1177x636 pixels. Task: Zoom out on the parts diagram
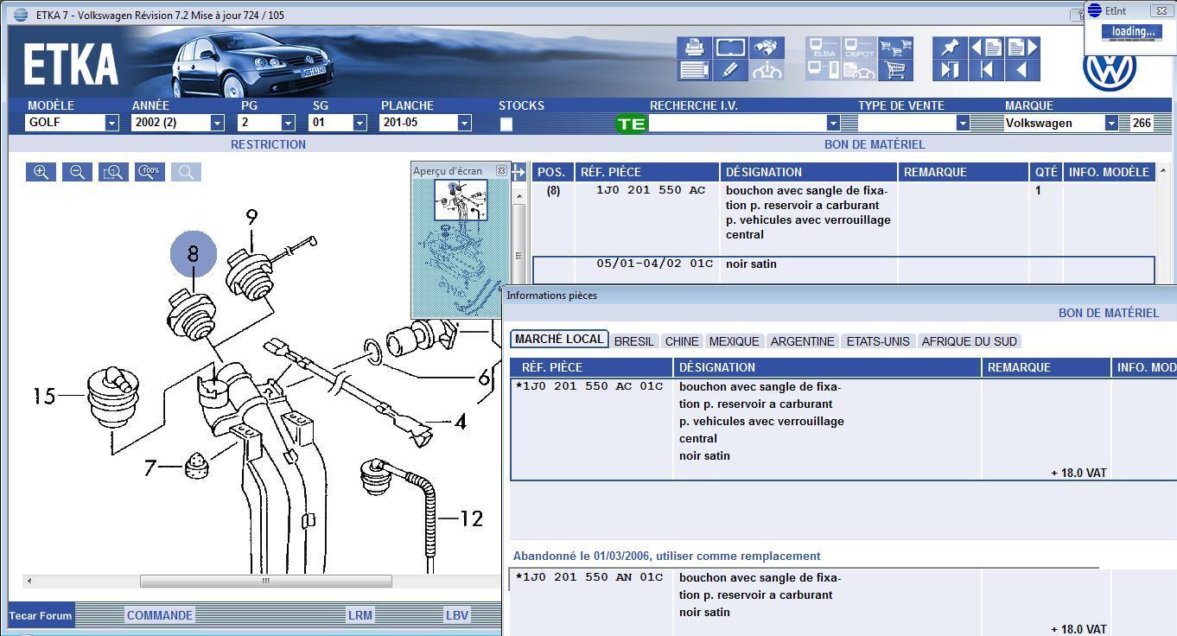(x=77, y=172)
